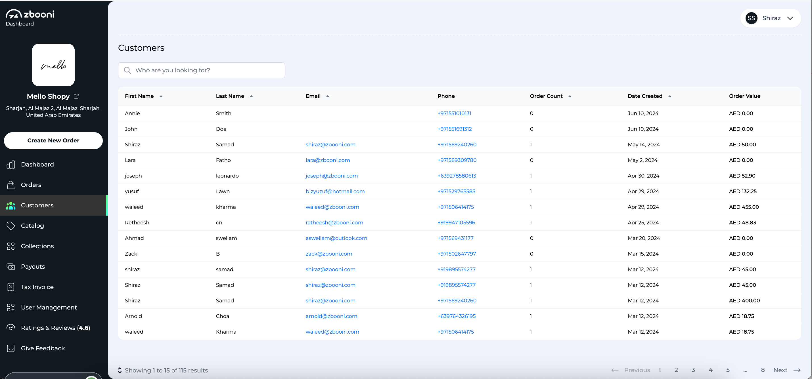Click the Payouts money icon
The width and height of the screenshot is (812, 379).
(x=11, y=267)
